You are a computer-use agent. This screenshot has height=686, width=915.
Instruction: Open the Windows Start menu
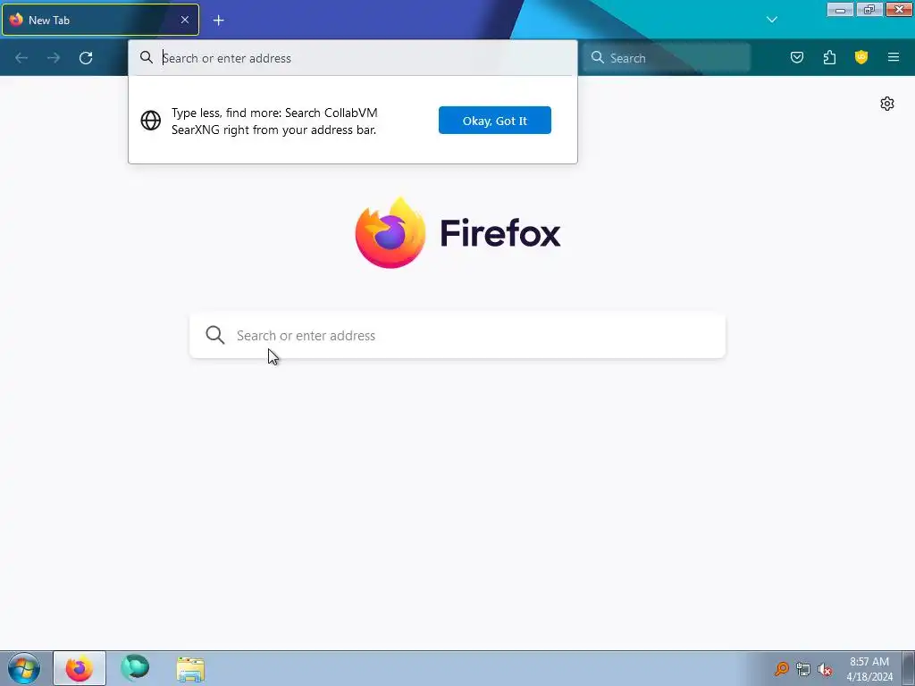[24, 668]
